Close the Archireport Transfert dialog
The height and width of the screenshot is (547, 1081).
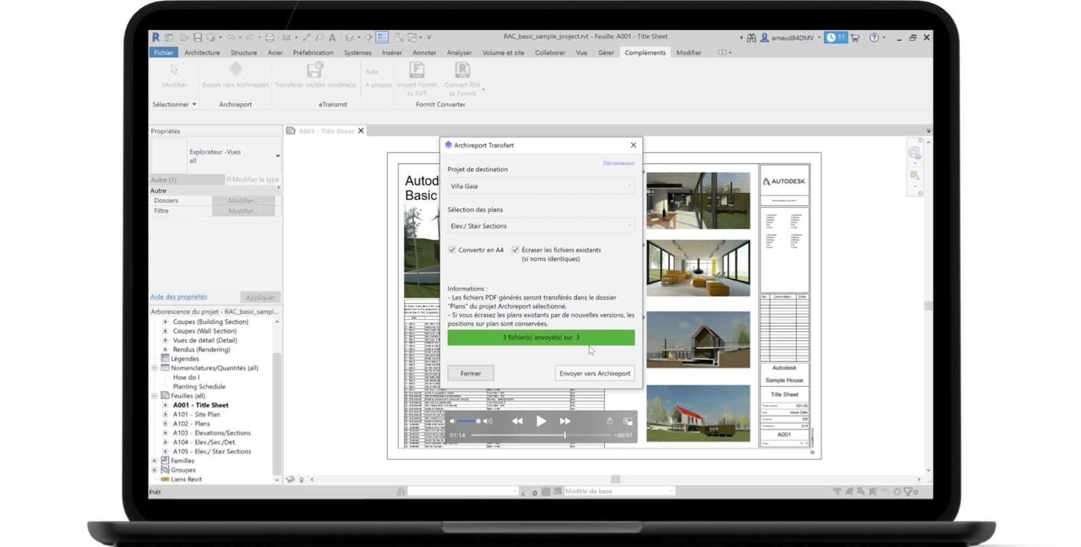click(633, 145)
